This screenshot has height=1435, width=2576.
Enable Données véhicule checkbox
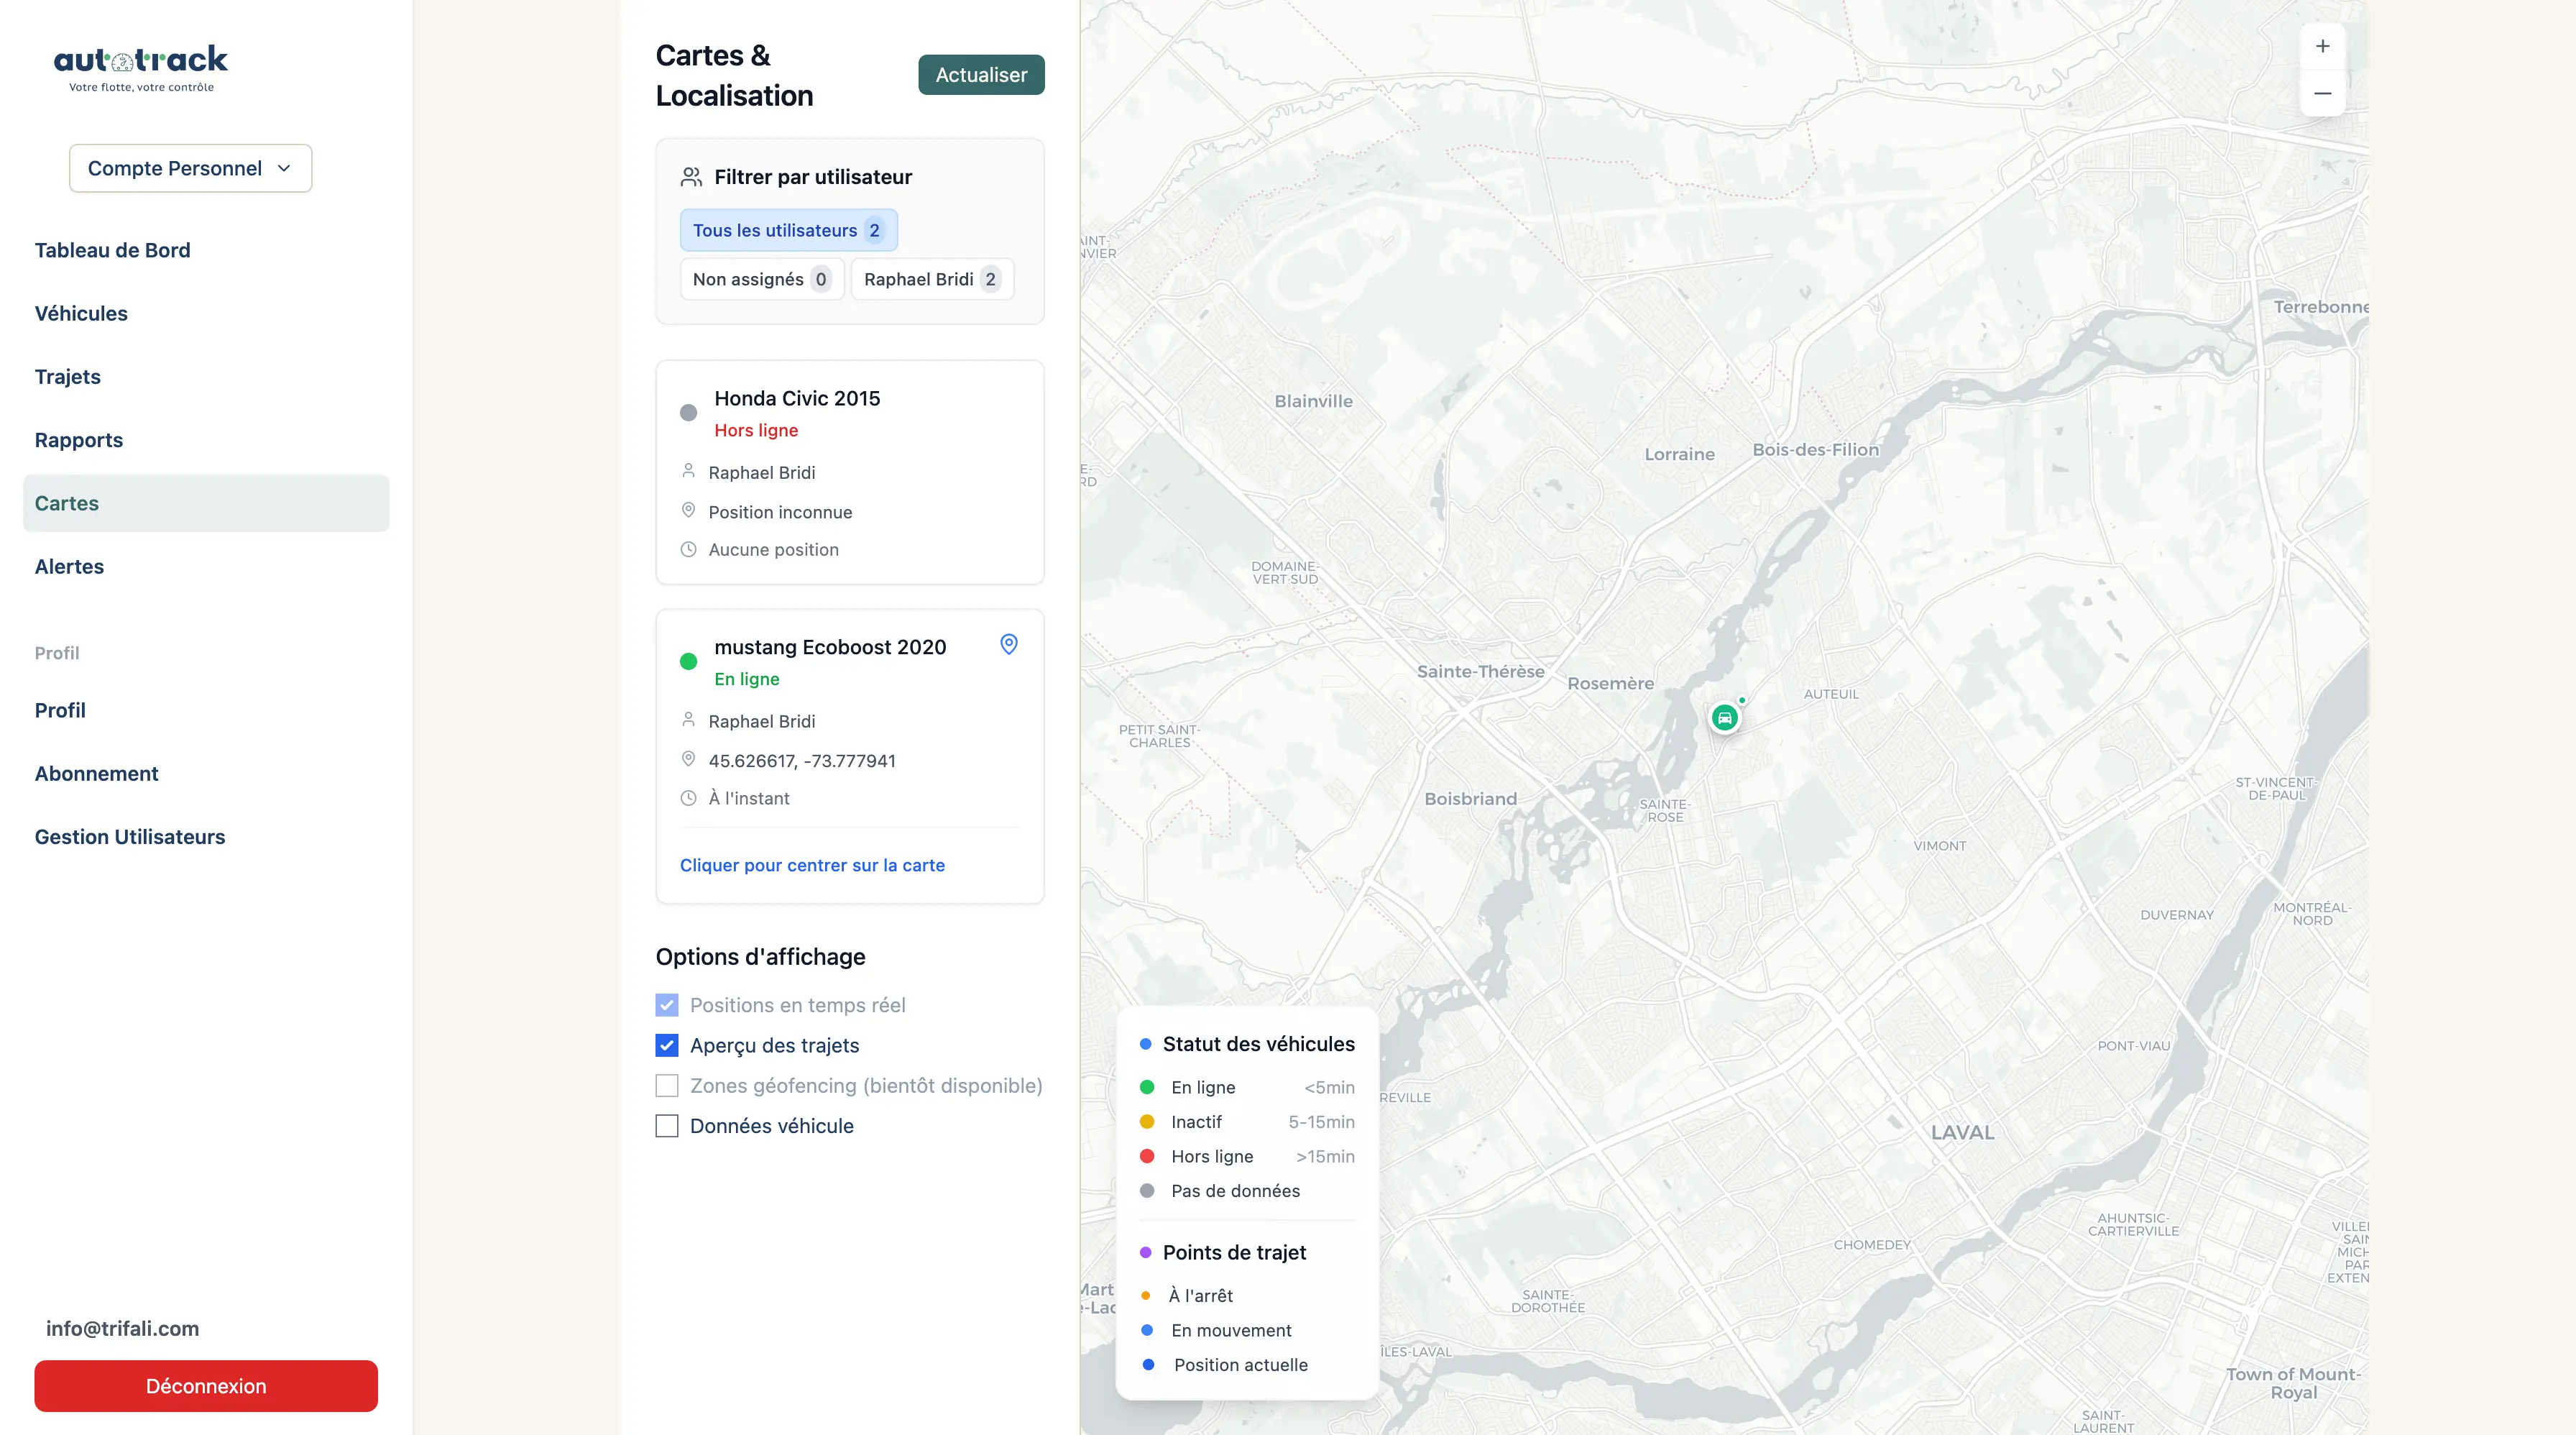pyautogui.click(x=667, y=1126)
